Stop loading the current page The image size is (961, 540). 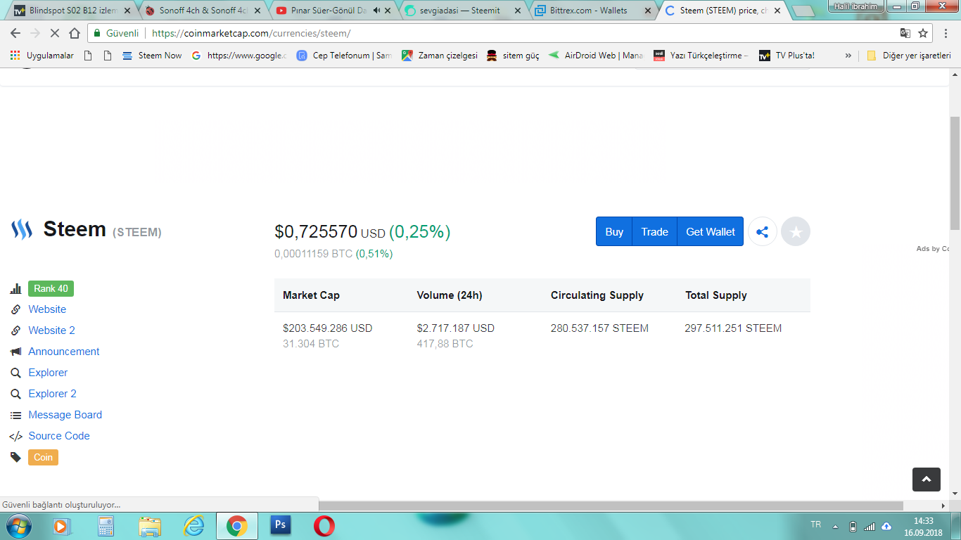click(55, 33)
